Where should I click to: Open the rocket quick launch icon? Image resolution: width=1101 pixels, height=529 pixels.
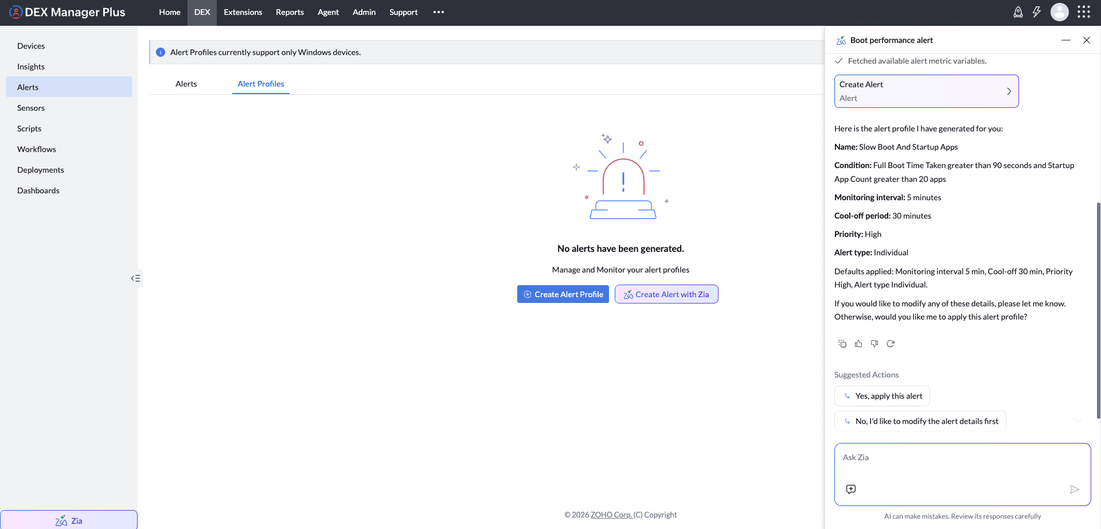(x=1018, y=12)
